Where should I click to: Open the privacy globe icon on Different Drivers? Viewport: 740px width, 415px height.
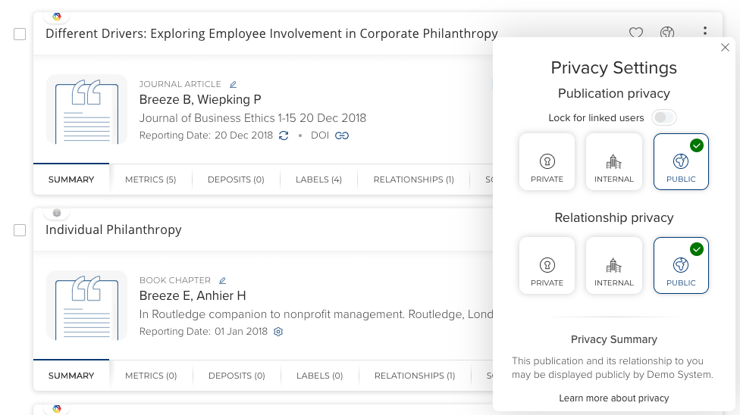click(x=667, y=33)
